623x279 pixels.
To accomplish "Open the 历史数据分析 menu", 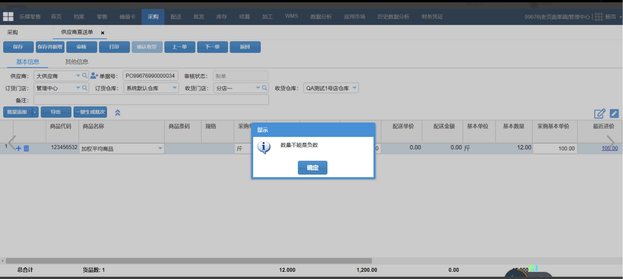I will pyautogui.click(x=393, y=17).
